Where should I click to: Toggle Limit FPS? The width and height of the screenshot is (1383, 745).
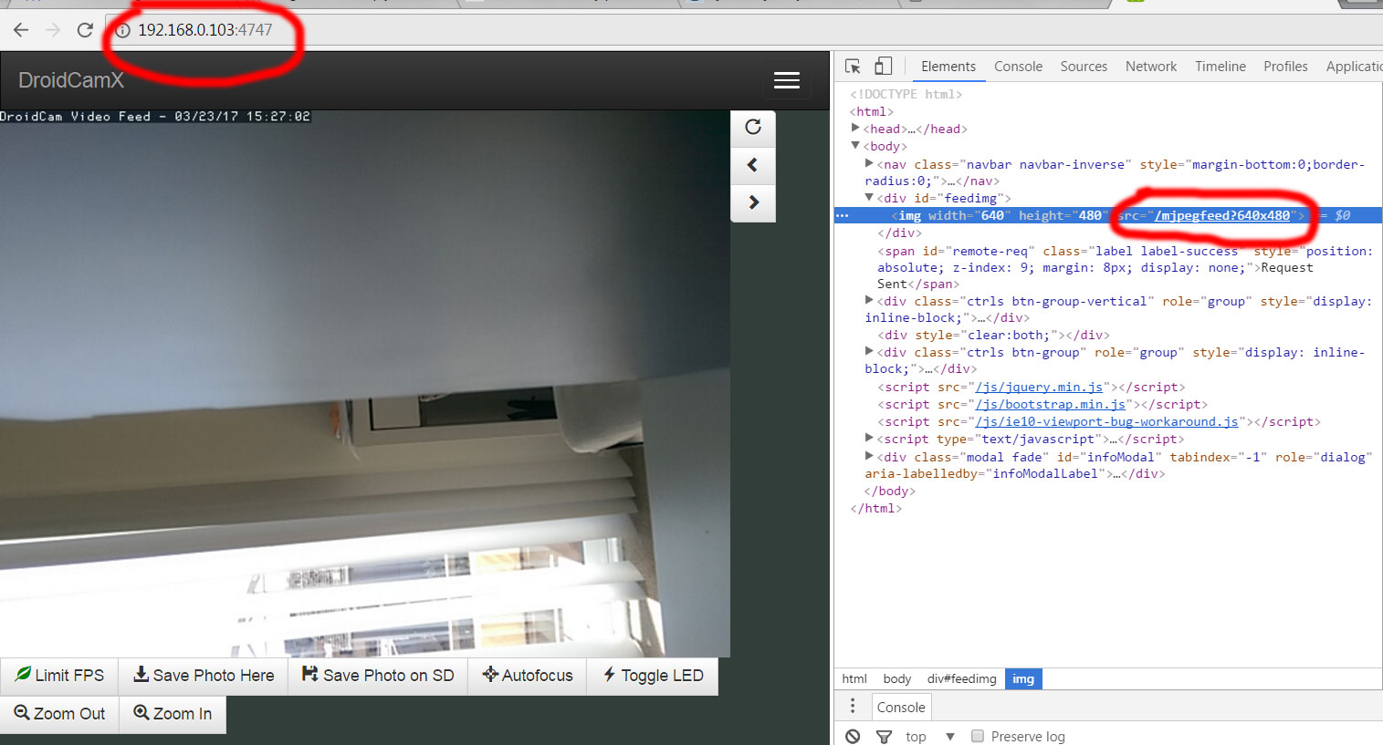click(x=59, y=676)
